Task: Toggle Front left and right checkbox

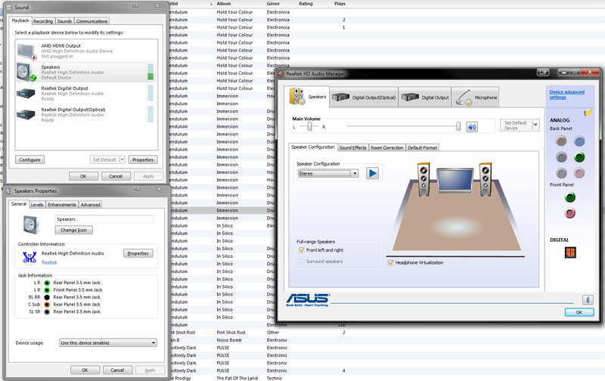Action: [x=302, y=250]
